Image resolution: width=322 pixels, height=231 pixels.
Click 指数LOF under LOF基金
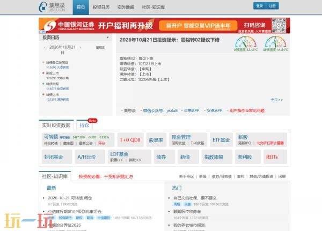point(135,160)
